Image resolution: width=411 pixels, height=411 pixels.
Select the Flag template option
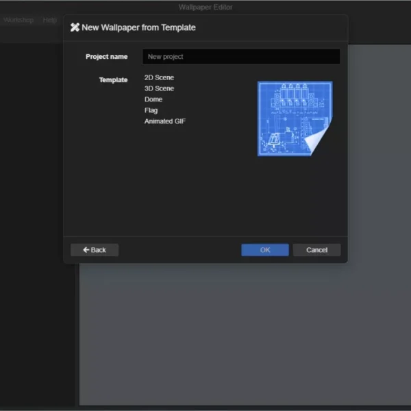pyautogui.click(x=151, y=110)
